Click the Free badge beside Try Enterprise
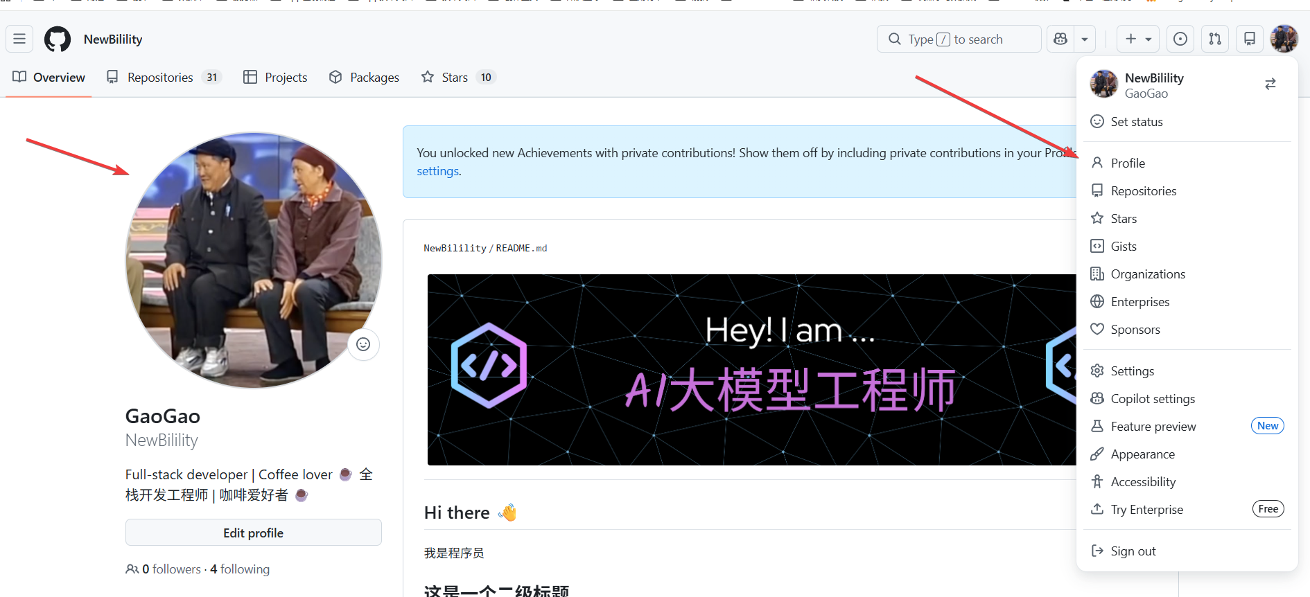The image size is (1310, 597). point(1268,509)
